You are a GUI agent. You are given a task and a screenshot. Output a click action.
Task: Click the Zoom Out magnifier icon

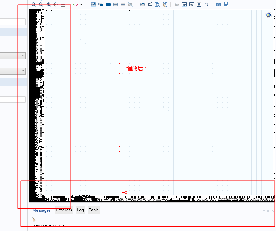tap(41, 5)
